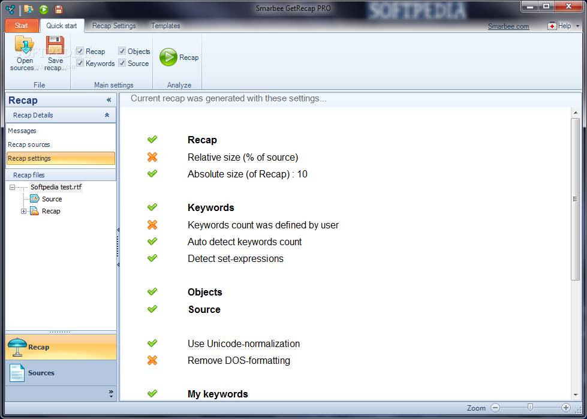Click the Help first-aid icon

[552, 26]
